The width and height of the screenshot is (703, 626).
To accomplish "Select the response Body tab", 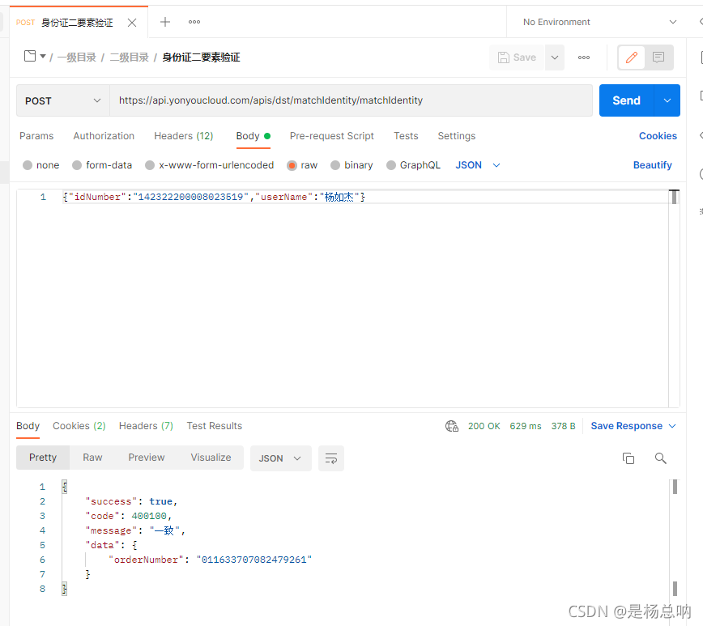I will (x=28, y=426).
